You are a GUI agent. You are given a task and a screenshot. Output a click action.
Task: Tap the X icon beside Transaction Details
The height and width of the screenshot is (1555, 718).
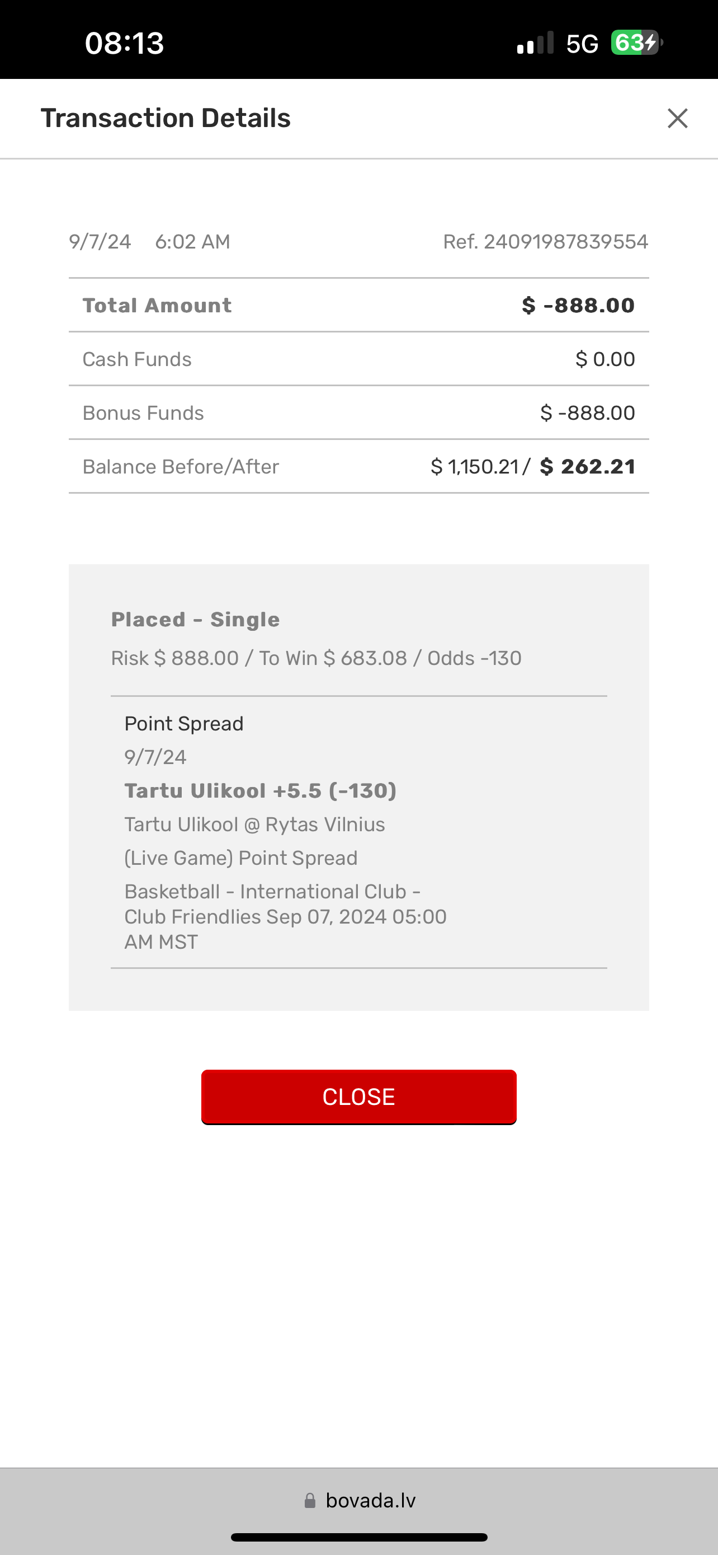pos(677,118)
